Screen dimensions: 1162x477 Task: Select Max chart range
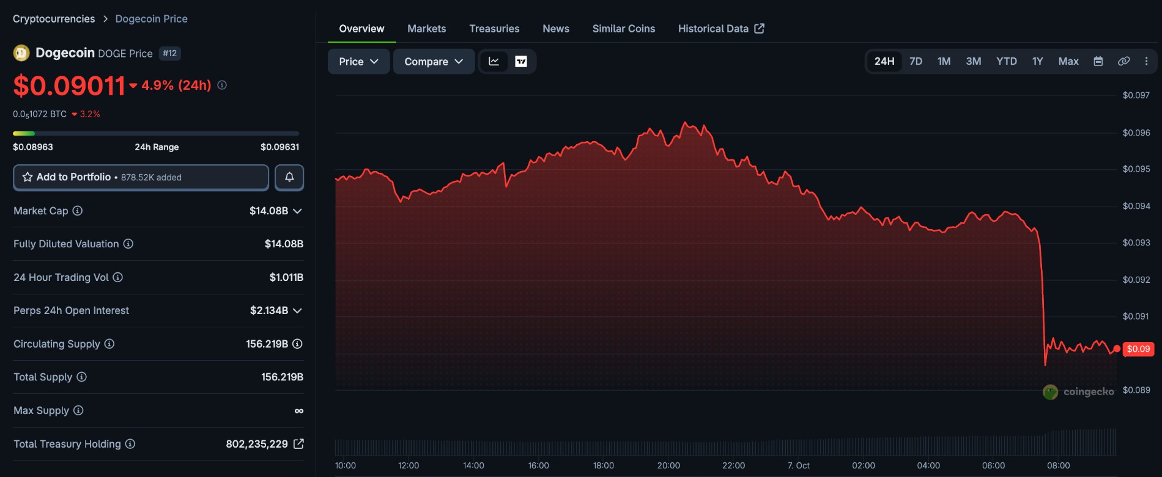click(x=1068, y=61)
